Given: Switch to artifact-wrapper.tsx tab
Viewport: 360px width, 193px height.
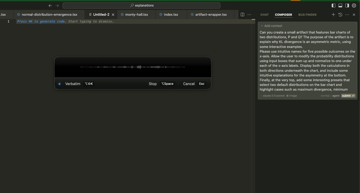Looking at the screenshot, I should 211,15.
